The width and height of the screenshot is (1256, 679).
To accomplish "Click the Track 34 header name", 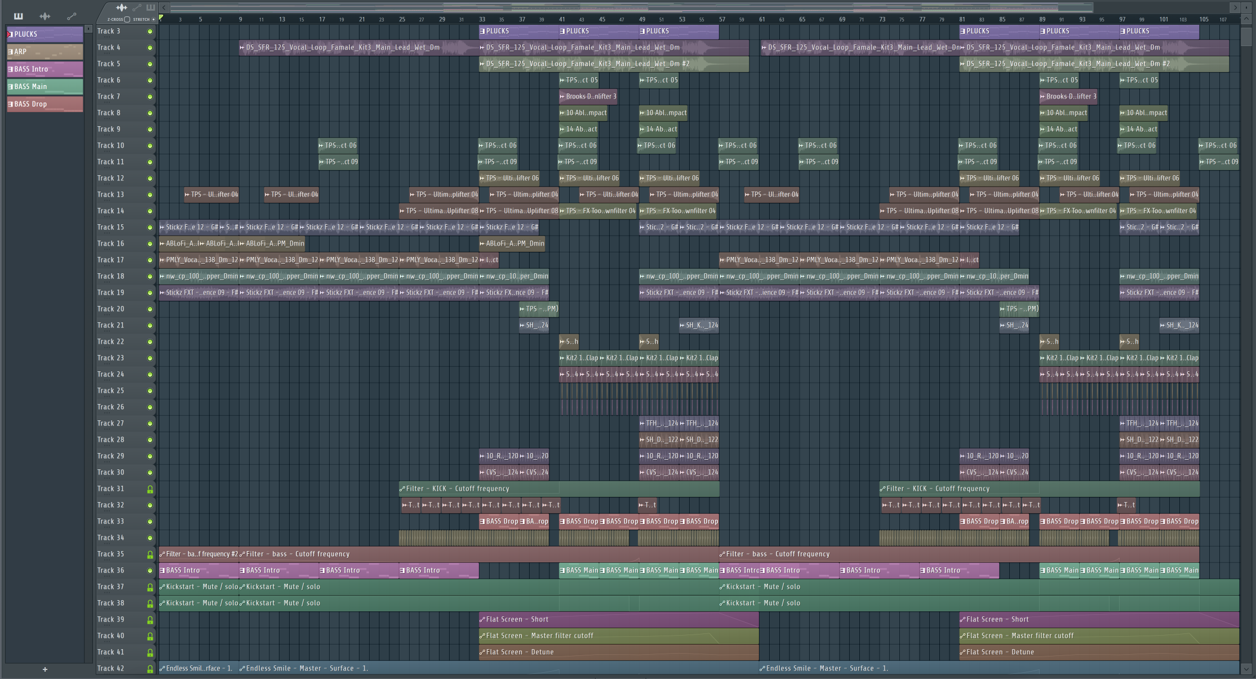I will (110, 538).
